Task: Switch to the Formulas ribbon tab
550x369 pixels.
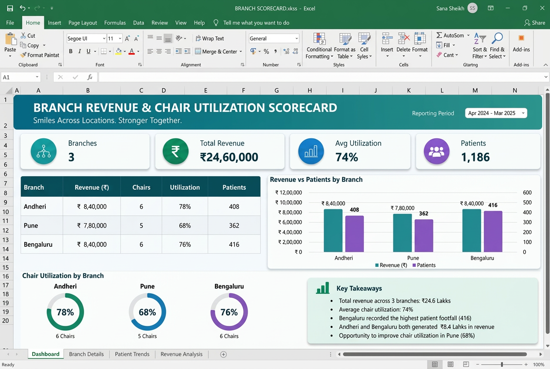Action: pos(115,23)
